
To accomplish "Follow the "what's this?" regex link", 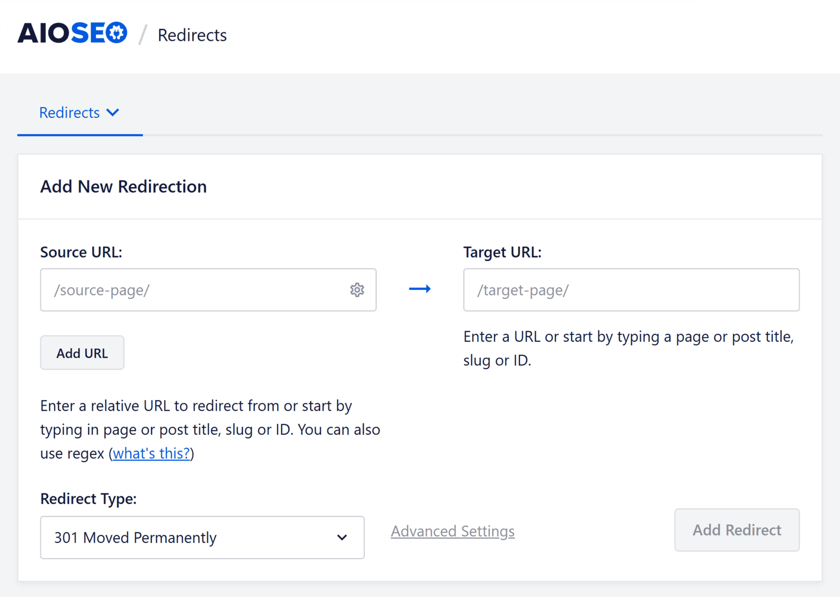I will [151, 453].
